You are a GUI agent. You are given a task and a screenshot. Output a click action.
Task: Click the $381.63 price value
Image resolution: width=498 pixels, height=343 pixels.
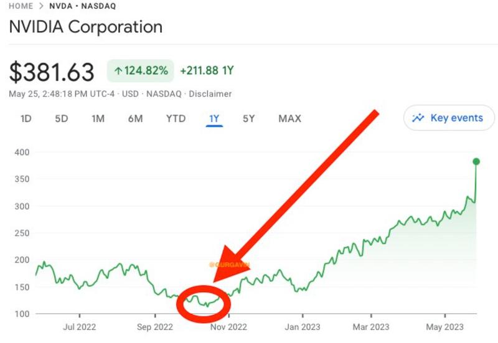click(52, 72)
